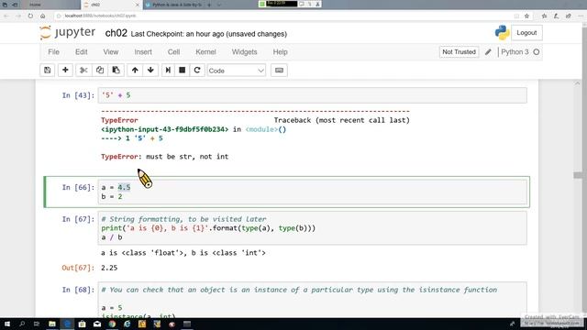Click the Jupyter logo

pyautogui.click(x=68, y=33)
